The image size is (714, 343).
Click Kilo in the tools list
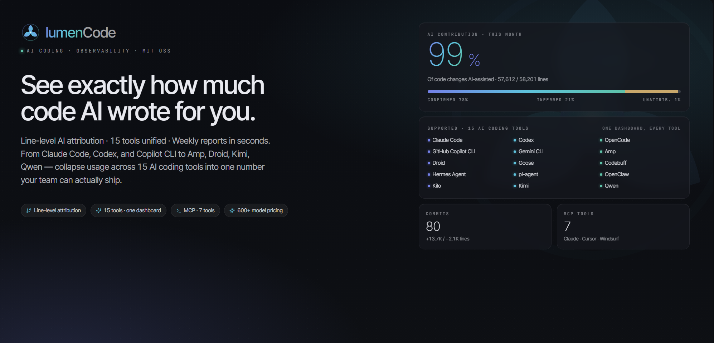pyautogui.click(x=437, y=186)
